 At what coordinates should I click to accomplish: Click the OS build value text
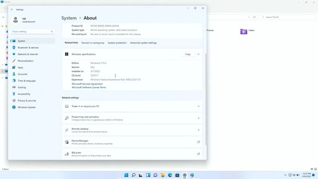[x=94, y=76]
